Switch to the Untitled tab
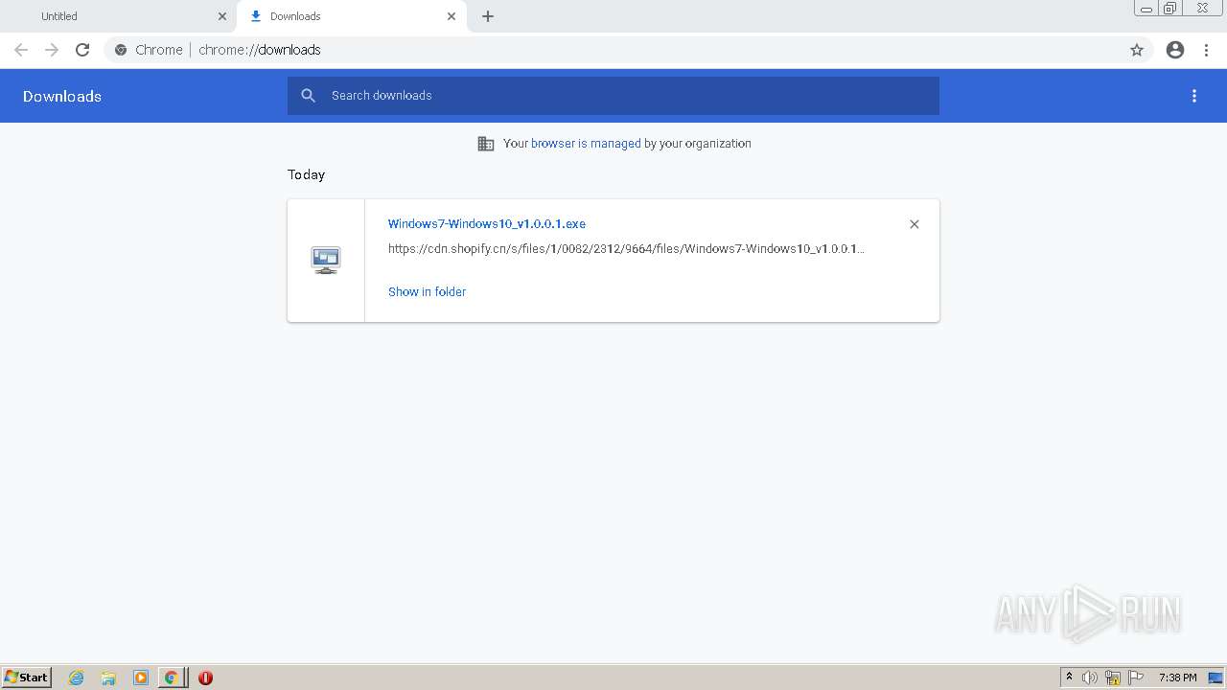Image resolution: width=1227 pixels, height=690 pixels. (x=119, y=16)
